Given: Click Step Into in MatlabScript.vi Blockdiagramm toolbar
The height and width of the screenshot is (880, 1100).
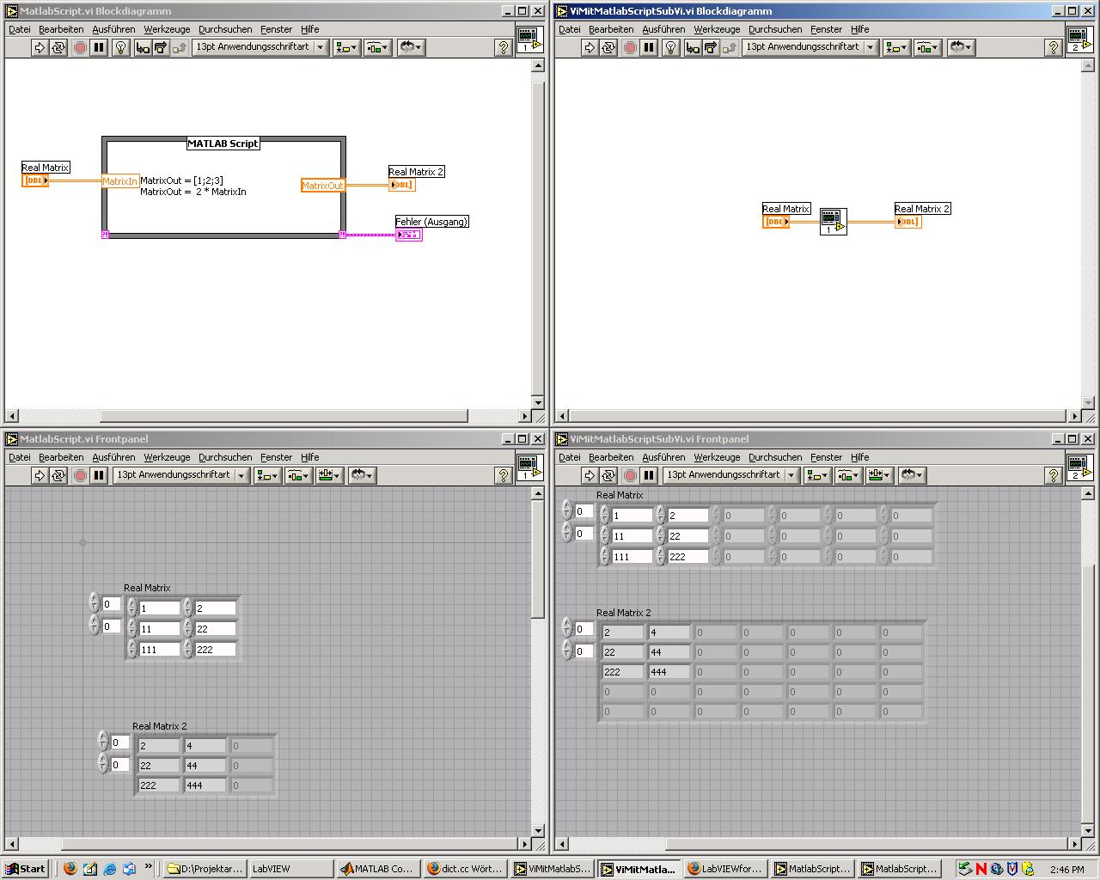Looking at the screenshot, I should point(142,47).
